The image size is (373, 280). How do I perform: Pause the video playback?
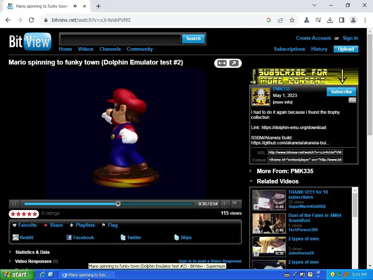coord(14,204)
